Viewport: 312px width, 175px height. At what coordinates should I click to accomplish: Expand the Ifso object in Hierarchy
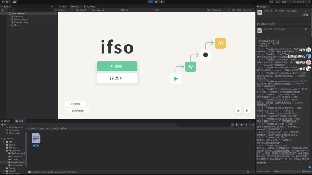coord(10,25)
